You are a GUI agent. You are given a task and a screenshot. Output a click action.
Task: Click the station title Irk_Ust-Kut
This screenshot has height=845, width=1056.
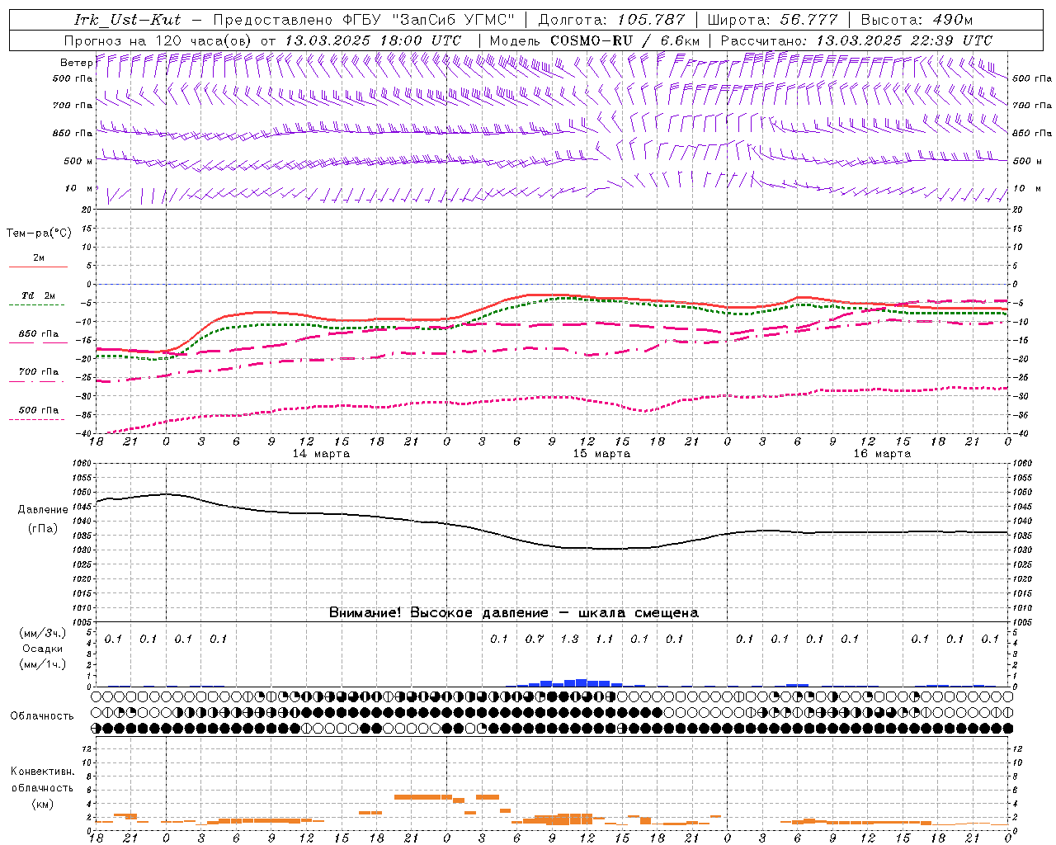127,20
